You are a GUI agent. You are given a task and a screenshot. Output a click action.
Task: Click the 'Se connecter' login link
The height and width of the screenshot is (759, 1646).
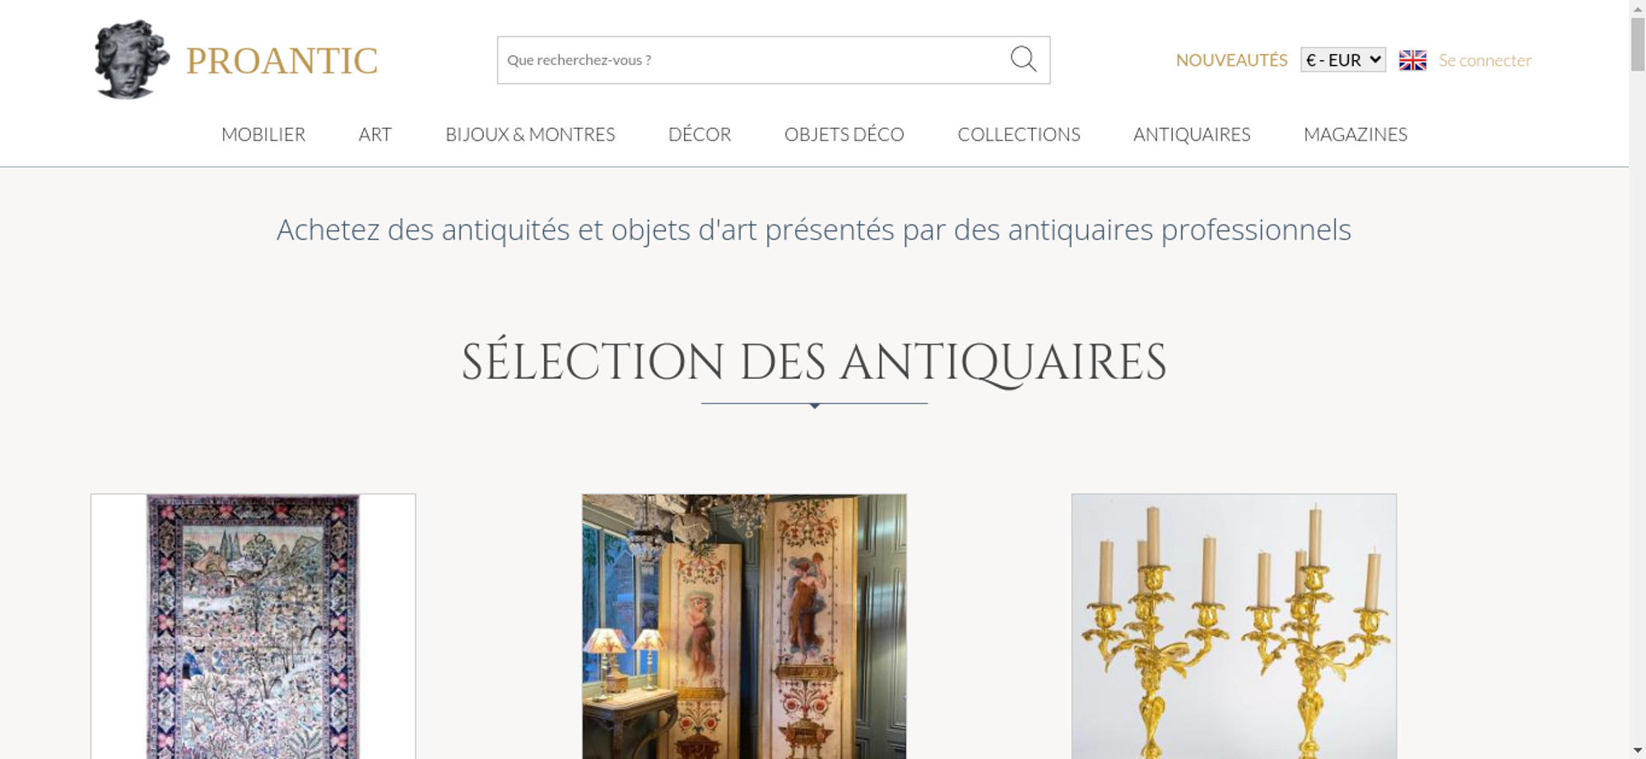tap(1485, 60)
